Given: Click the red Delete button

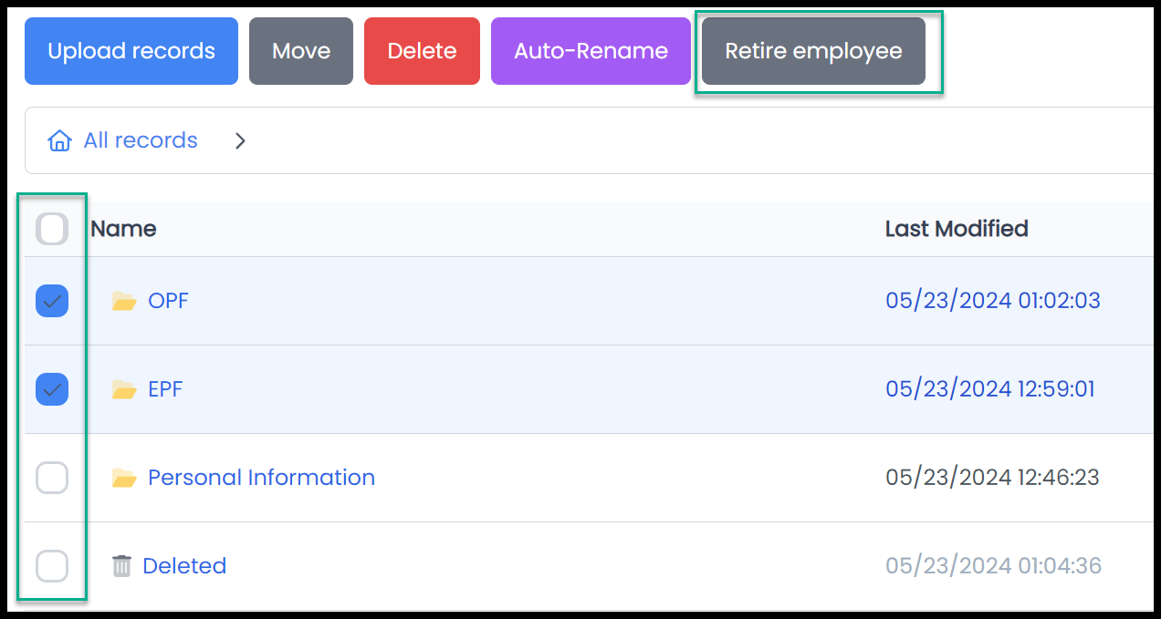Looking at the screenshot, I should (x=422, y=51).
